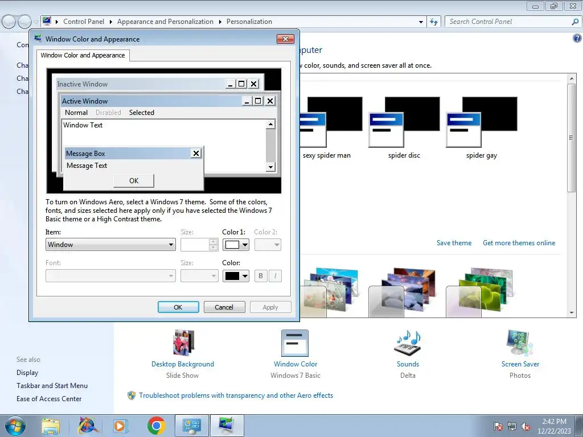Launch Google Chrome from the taskbar
The width and height of the screenshot is (583, 437).
click(156, 426)
